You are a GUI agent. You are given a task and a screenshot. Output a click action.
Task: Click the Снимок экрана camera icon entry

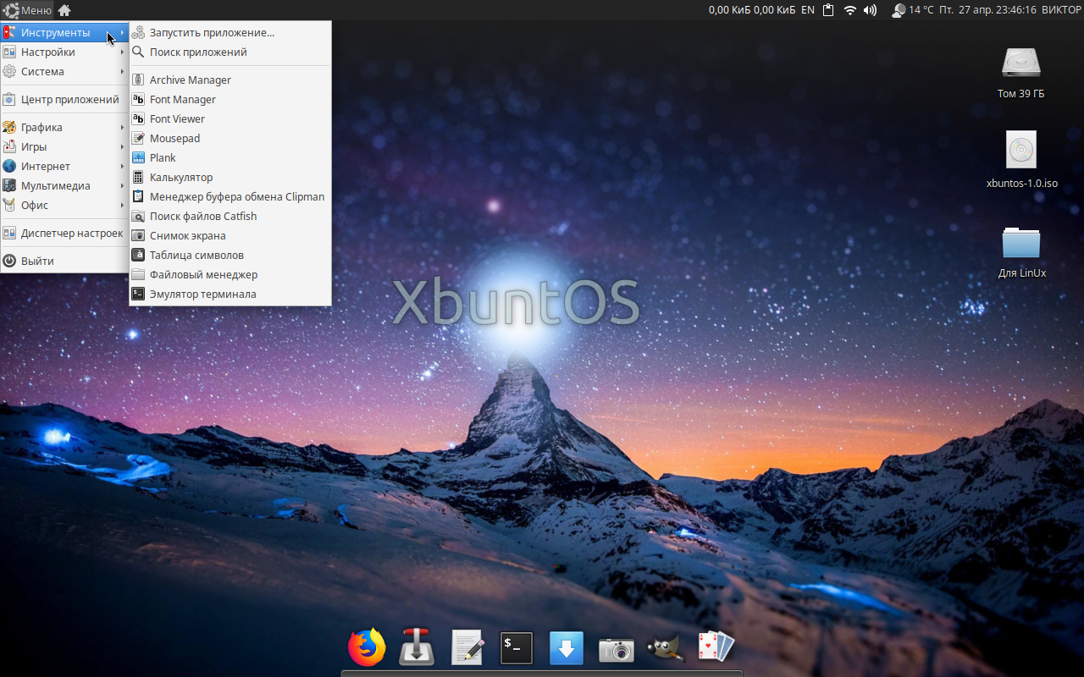230,235
